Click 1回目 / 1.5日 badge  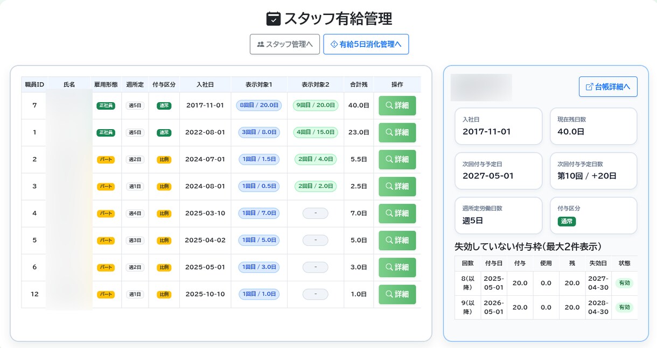pyautogui.click(x=259, y=159)
